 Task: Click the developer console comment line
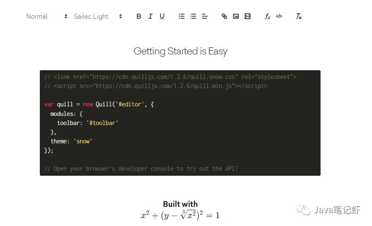[141, 169]
